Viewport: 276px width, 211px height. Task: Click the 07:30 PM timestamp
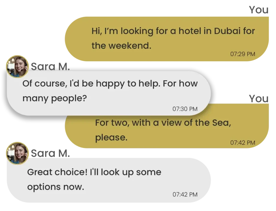click(x=185, y=109)
